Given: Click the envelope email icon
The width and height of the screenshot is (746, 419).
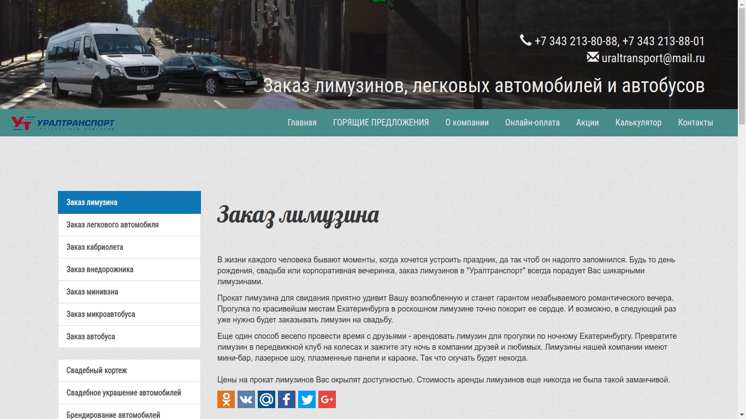Looking at the screenshot, I should [593, 57].
